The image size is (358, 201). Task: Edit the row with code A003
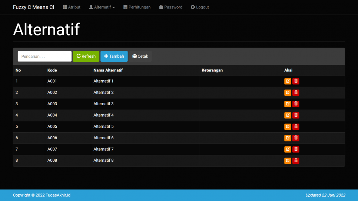click(x=288, y=104)
